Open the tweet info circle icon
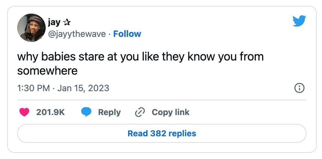322x159 pixels. pyautogui.click(x=299, y=88)
